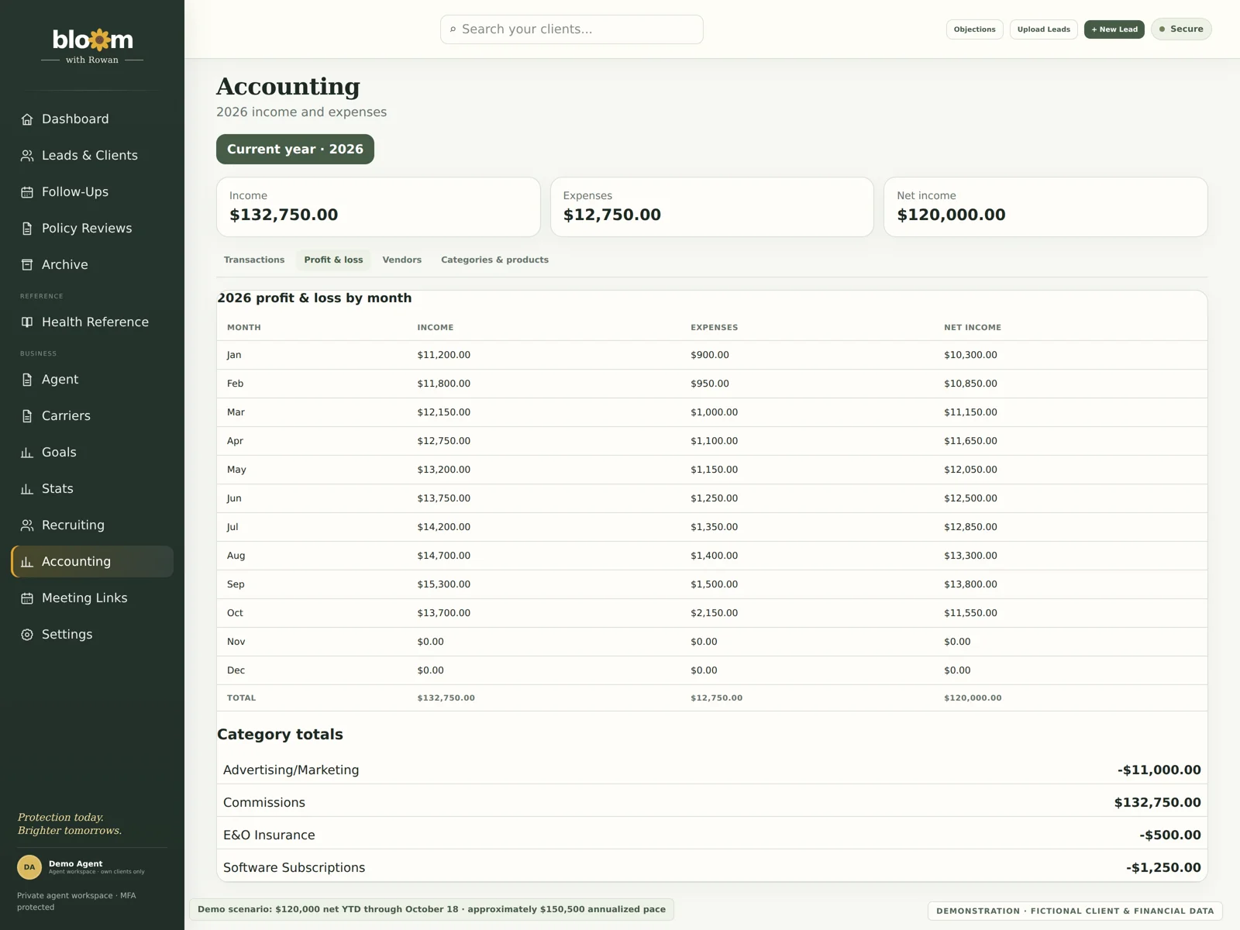Add a lead with + New Lead
The image size is (1240, 930).
click(1114, 29)
